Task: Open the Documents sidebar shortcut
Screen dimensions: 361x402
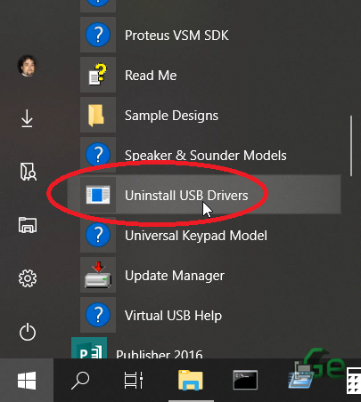Action: coord(28,172)
